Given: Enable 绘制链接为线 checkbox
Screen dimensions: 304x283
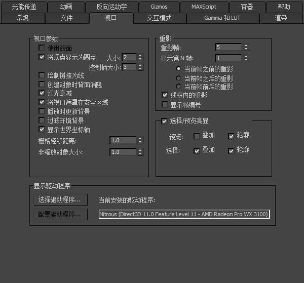Looking at the screenshot, I should 42,75.
